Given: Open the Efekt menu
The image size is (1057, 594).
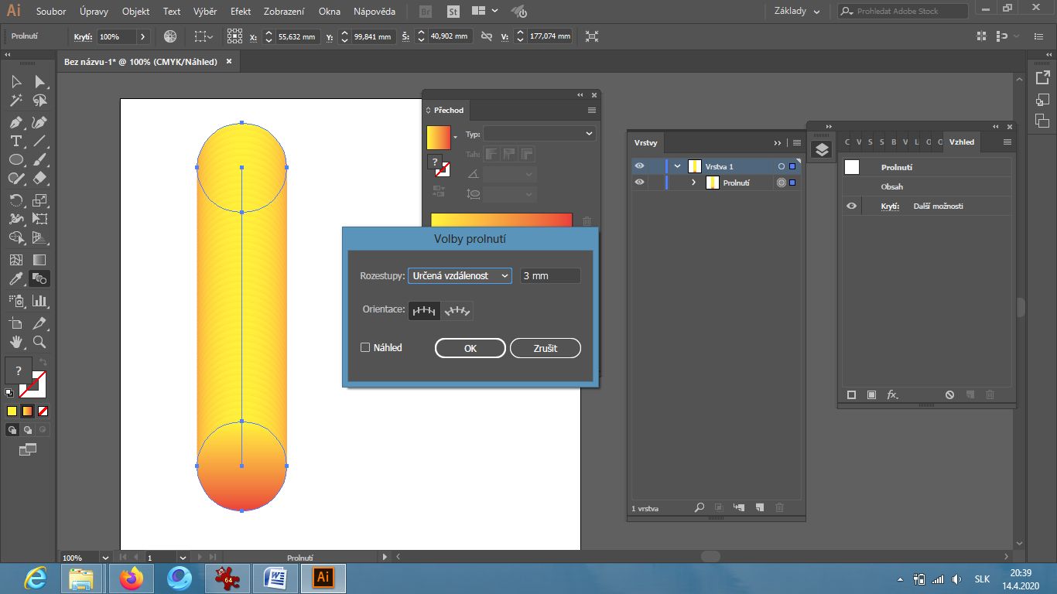Looking at the screenshot, I should (x=240, y=12).
